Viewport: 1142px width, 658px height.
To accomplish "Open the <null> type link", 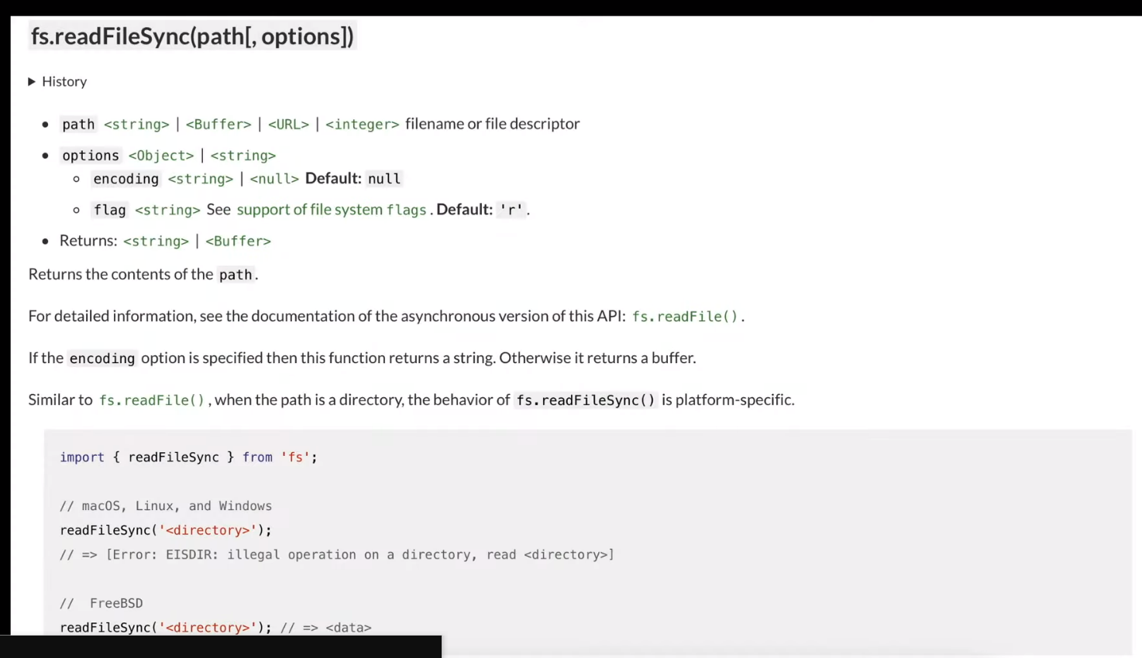I will pyautogui.click(x=274, y=179).
